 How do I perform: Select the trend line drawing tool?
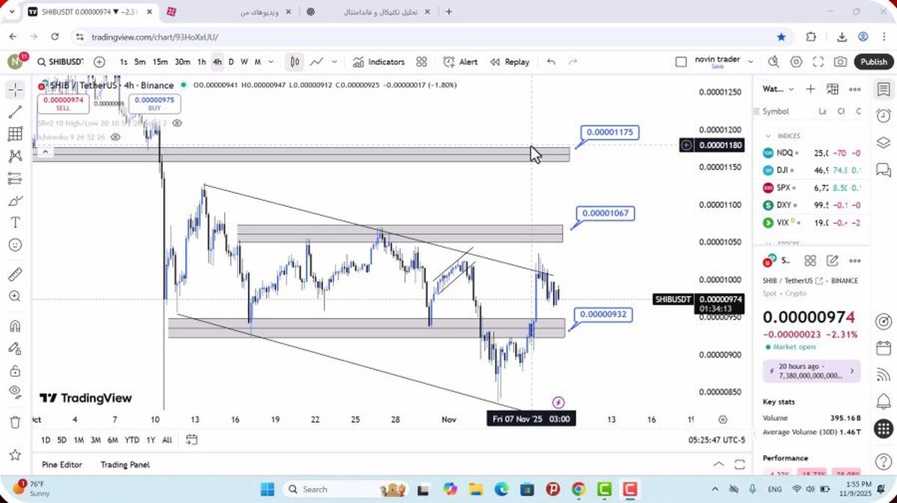coord(15,112)
